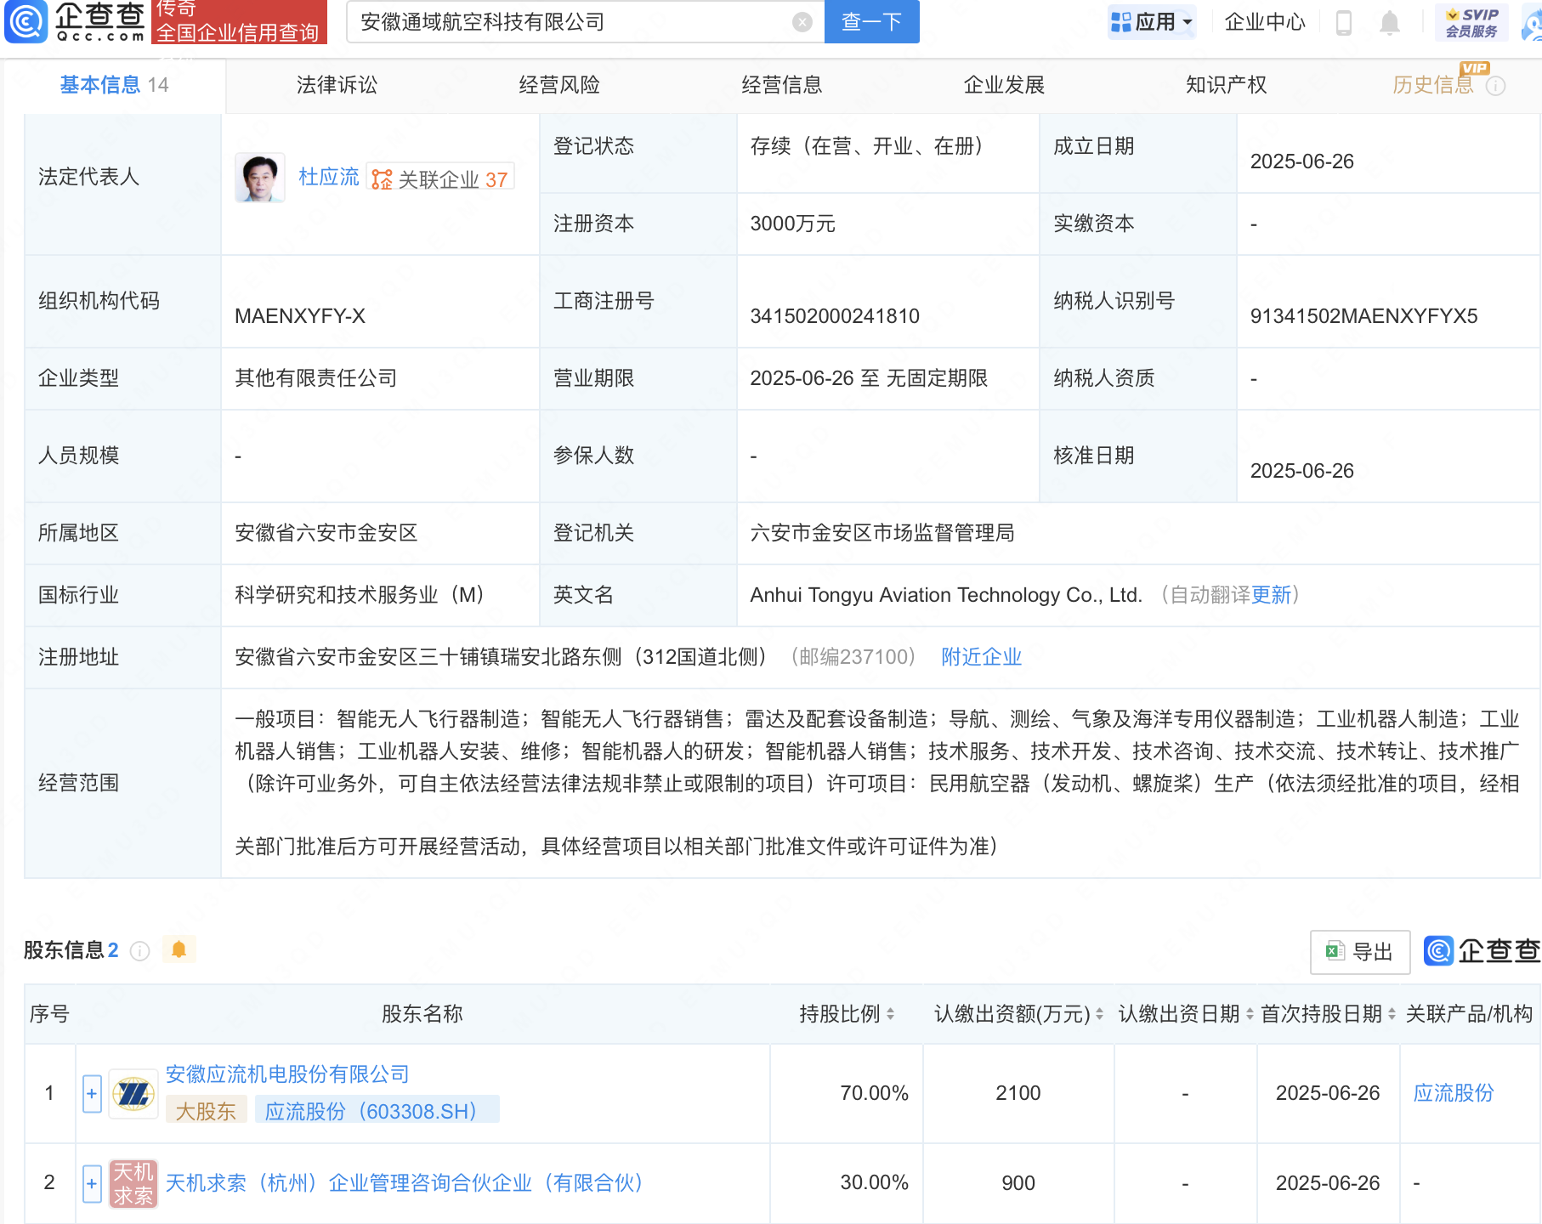Open the mobile phone app icon
The width and height of the screenshot is (1542, 1224).
pyautogui.click(x=1344, y=22)
